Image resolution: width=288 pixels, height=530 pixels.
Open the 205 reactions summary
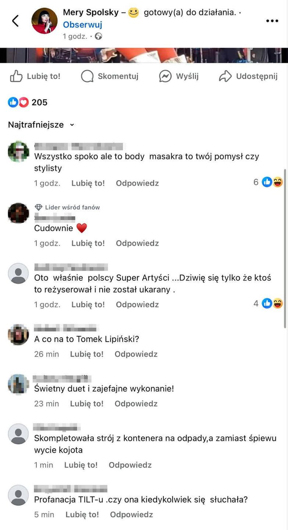(28, 102)
